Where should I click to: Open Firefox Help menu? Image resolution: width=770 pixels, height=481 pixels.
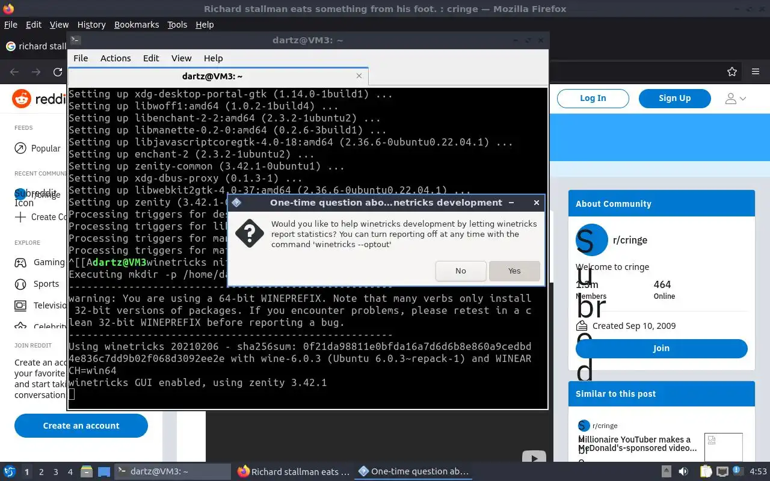(205, 25)
